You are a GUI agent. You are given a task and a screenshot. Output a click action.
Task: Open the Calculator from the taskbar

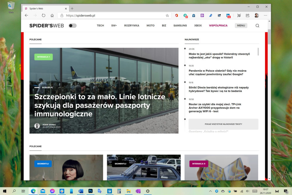(119, 191)
